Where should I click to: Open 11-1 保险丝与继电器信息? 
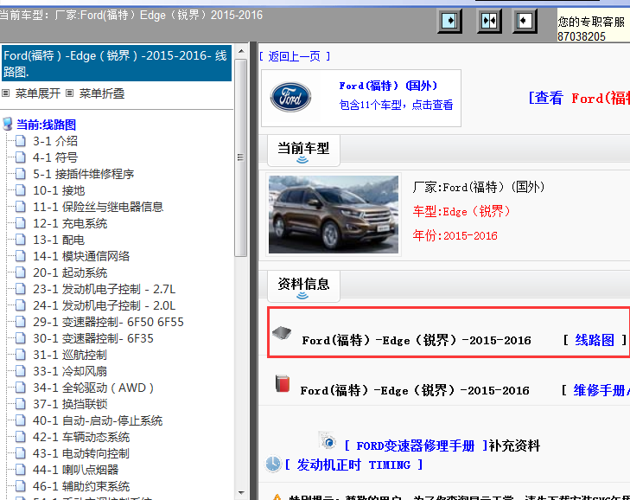click(x=98, y=207)
